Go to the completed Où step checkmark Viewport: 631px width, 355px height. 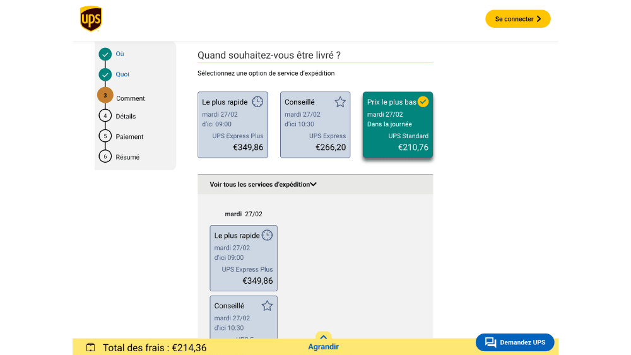click(105, 54)
